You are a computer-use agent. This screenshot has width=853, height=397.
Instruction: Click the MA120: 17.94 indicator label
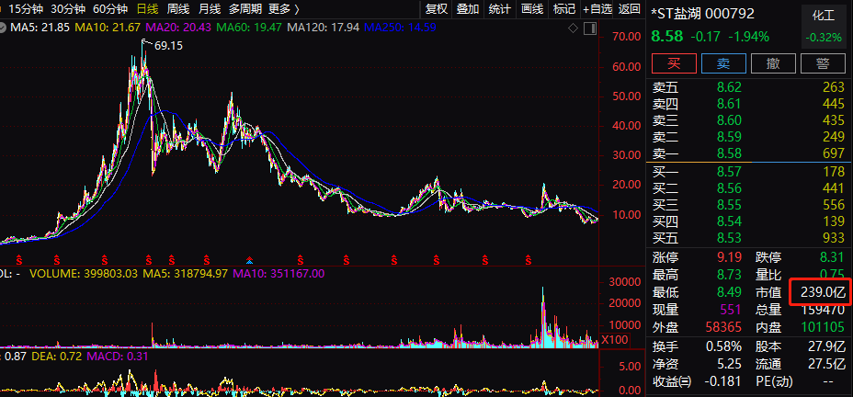pyautogui.click(x=324, y=27)
